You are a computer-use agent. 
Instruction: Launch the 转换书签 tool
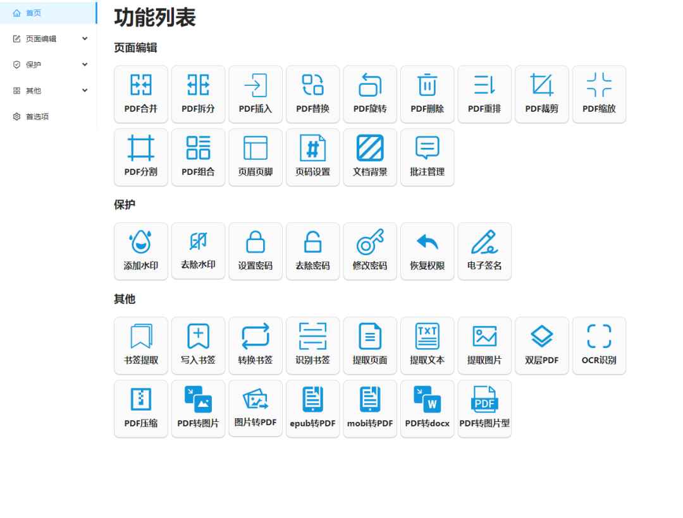(x=255, y=346)
